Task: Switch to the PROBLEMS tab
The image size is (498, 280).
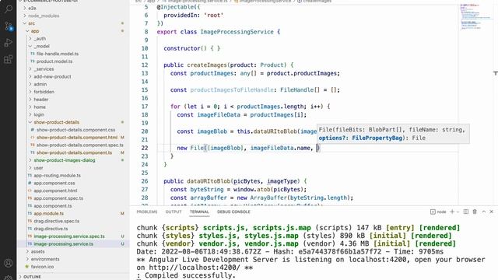Action: 147,212
